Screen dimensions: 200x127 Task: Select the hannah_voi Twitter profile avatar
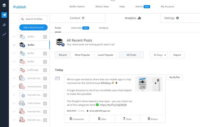22,78
